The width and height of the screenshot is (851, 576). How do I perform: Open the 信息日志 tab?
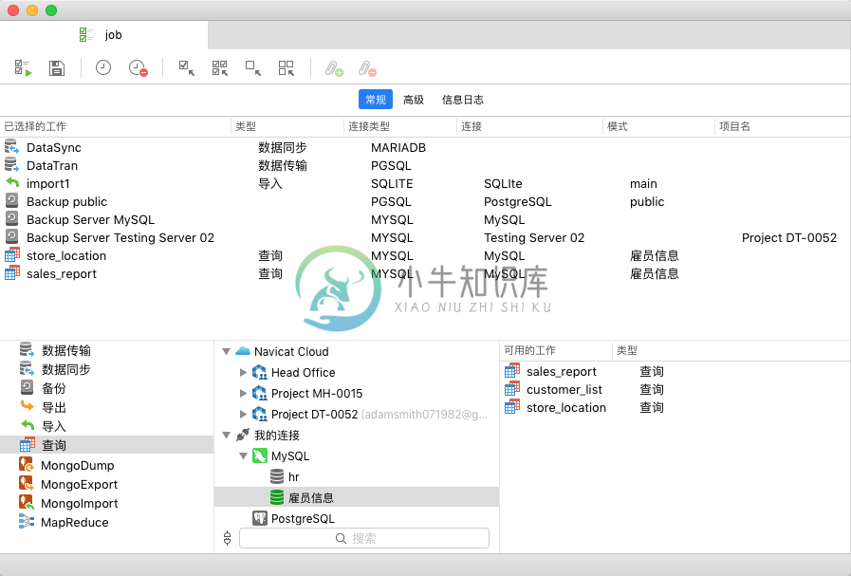click(x=462, y=100)
